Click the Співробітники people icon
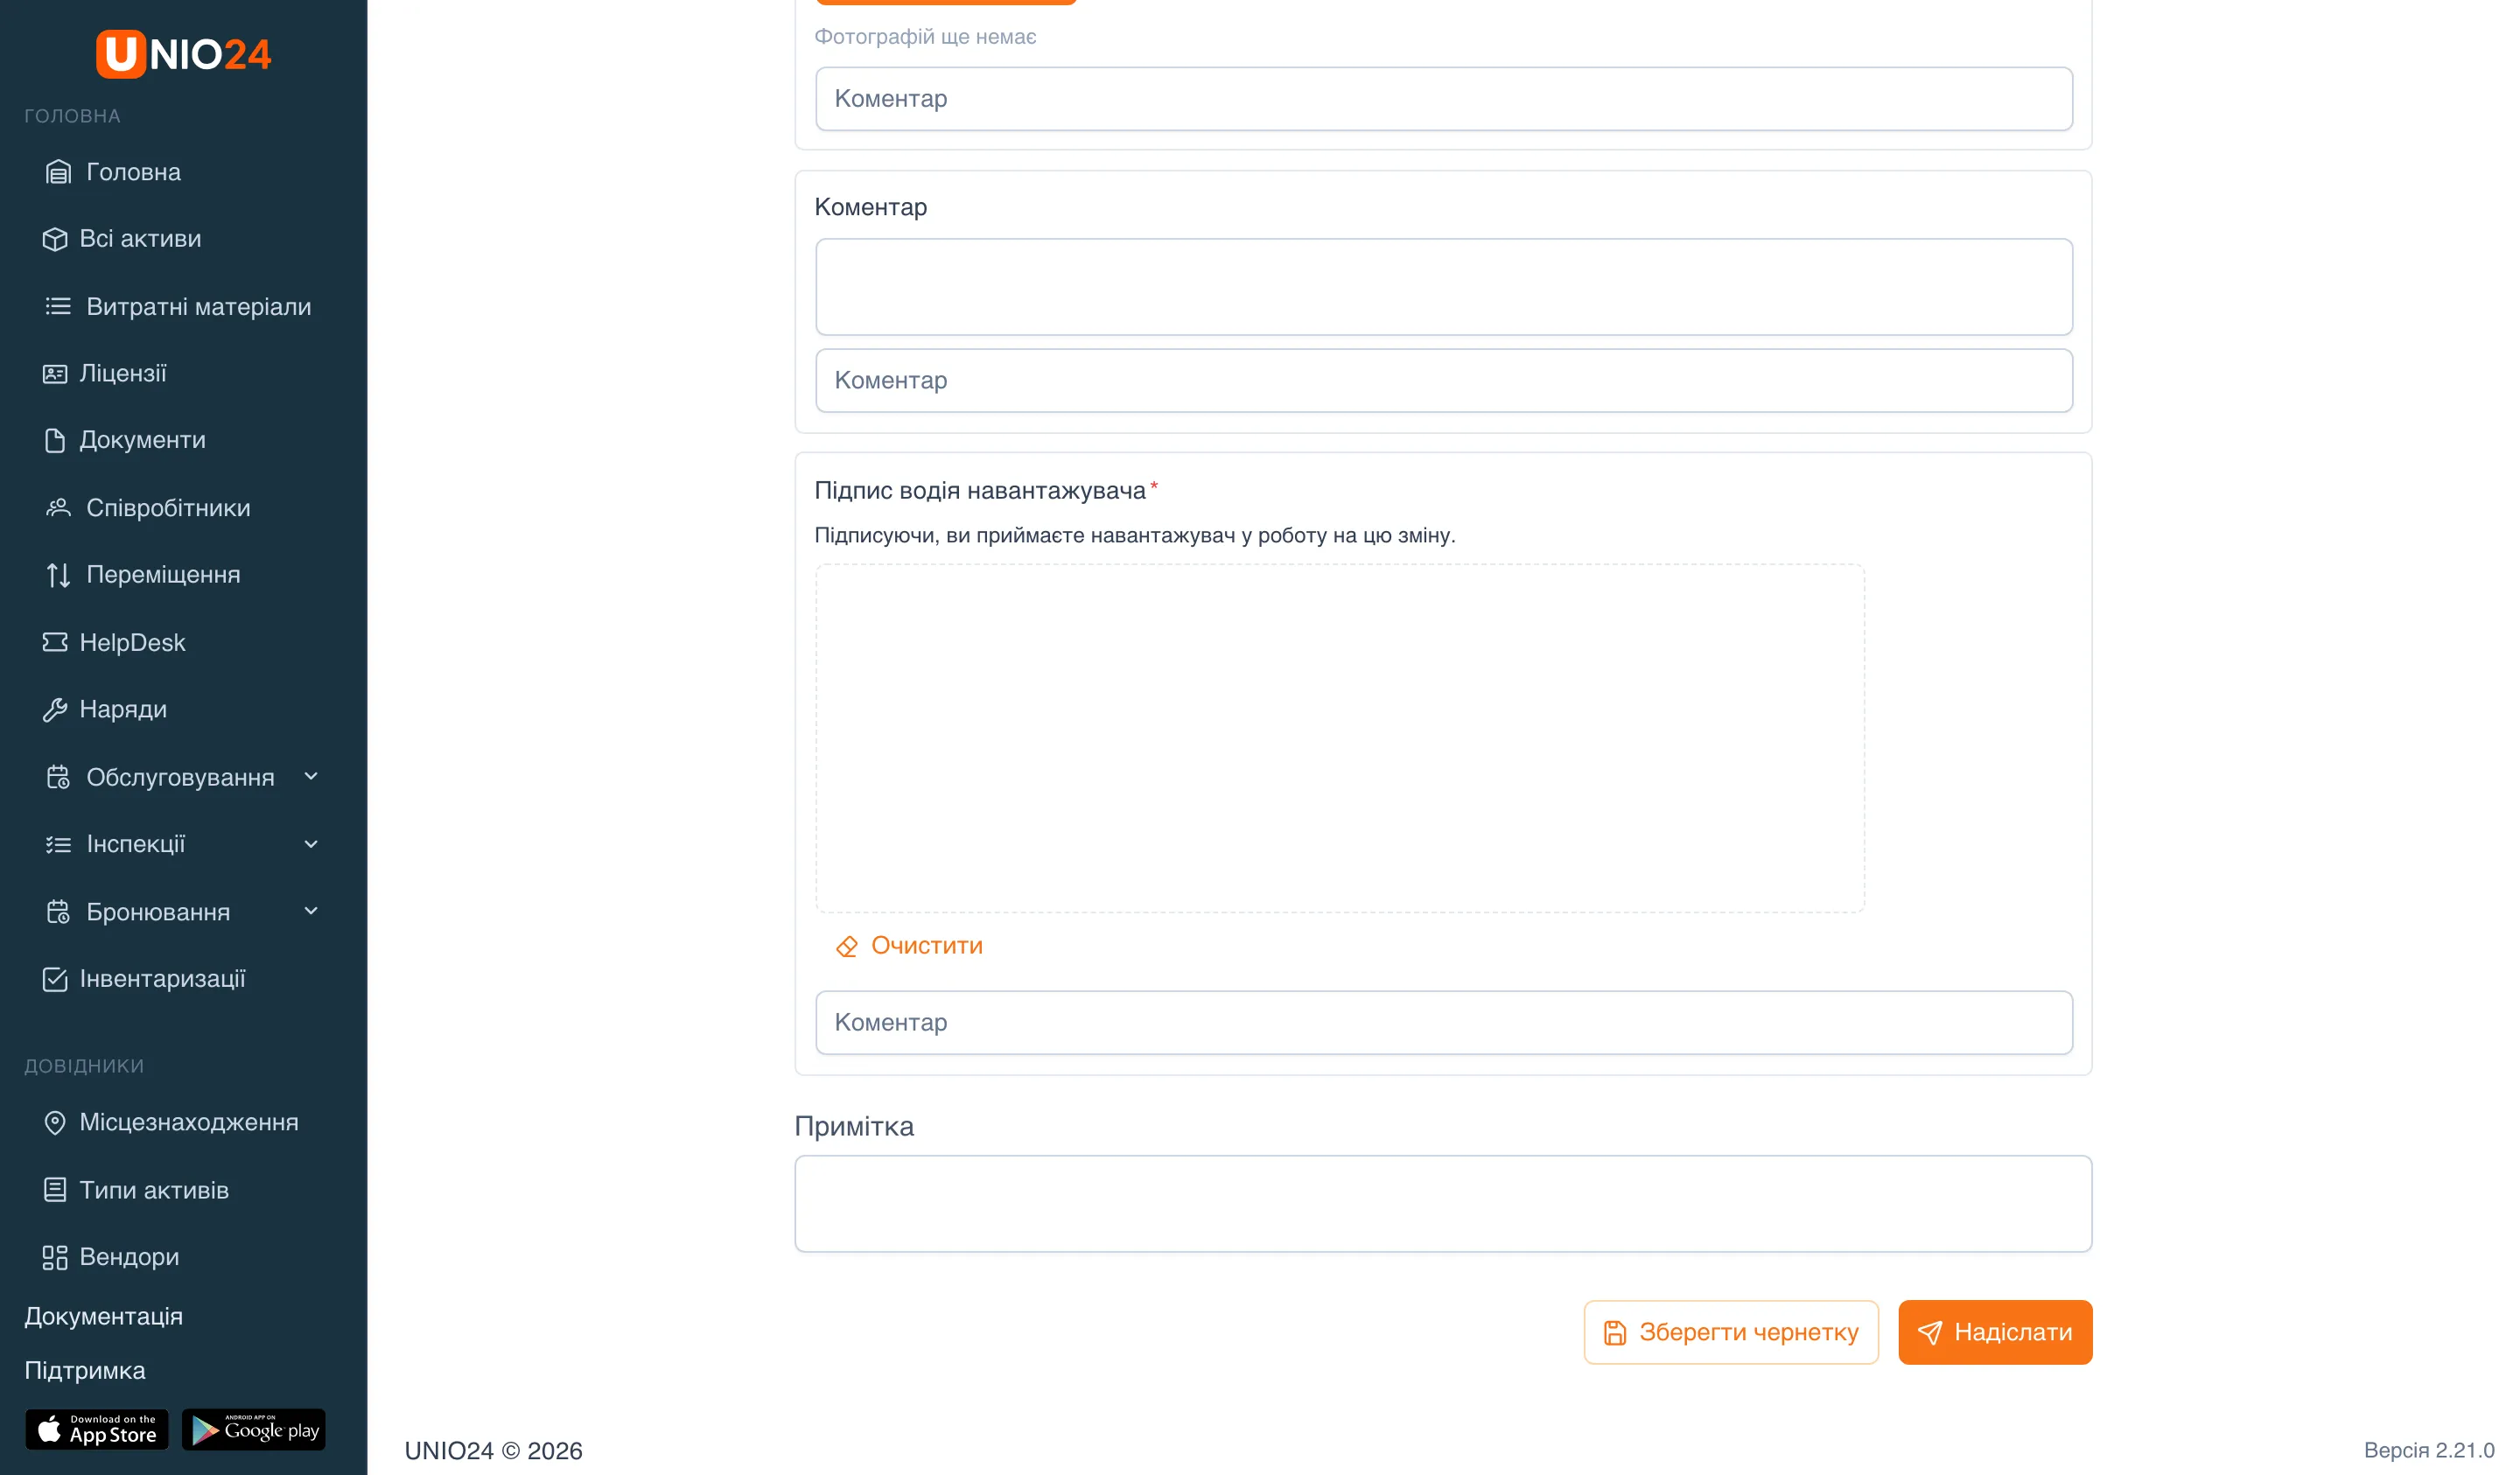Viewport: 2520px width, 1475px height. pos(58,508)
